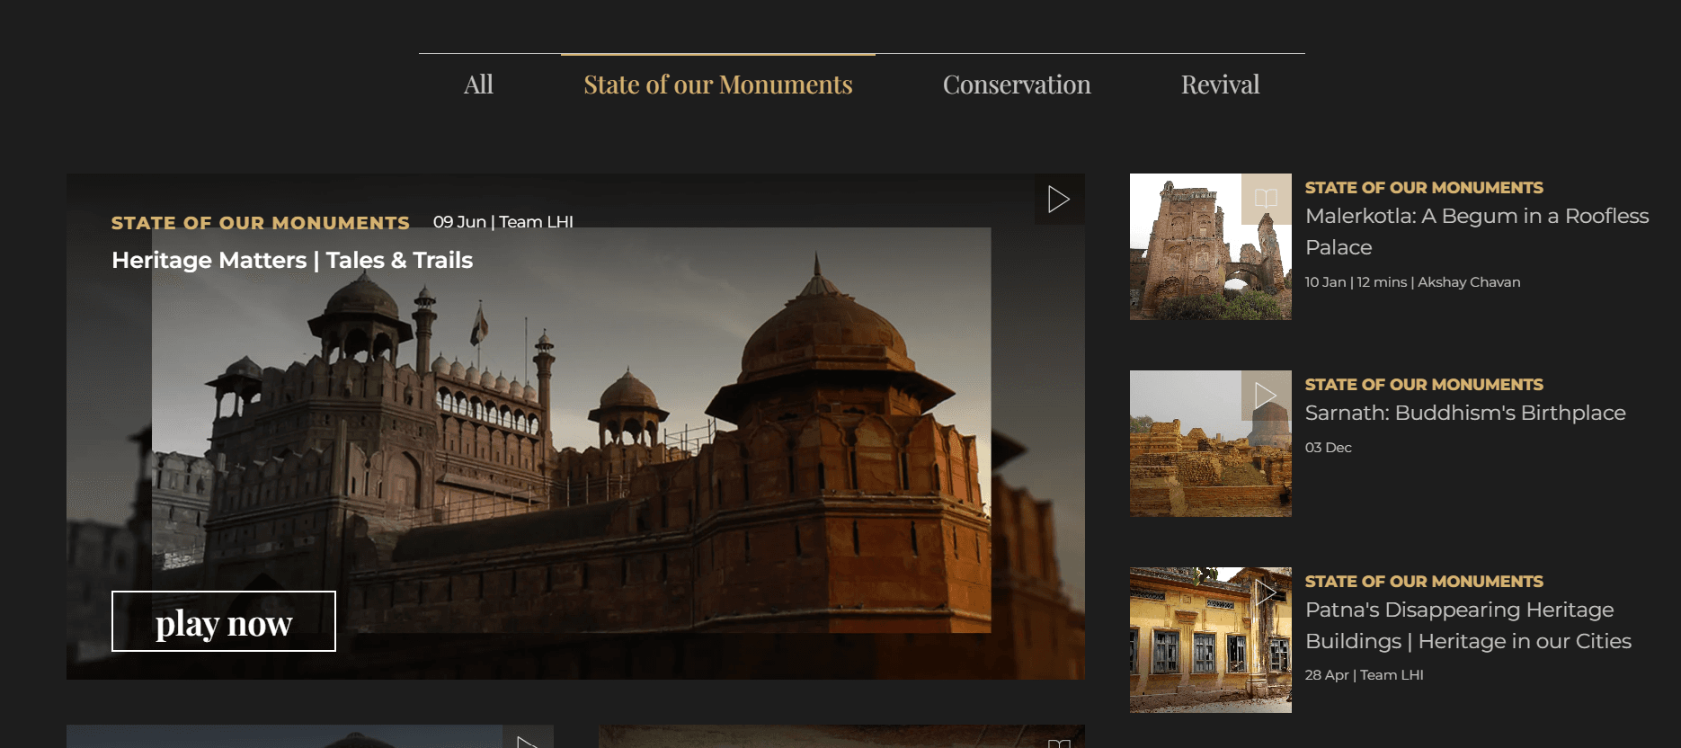Click the book icon on the Malerkotla thumbnail
Viewport: 1681px width, 748px height.
pyautogui.click(x=1266, y=199)
